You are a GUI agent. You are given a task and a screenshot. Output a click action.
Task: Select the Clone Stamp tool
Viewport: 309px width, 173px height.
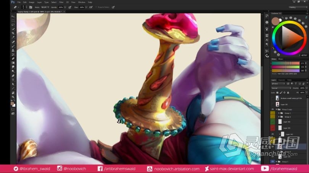(13, 50)
